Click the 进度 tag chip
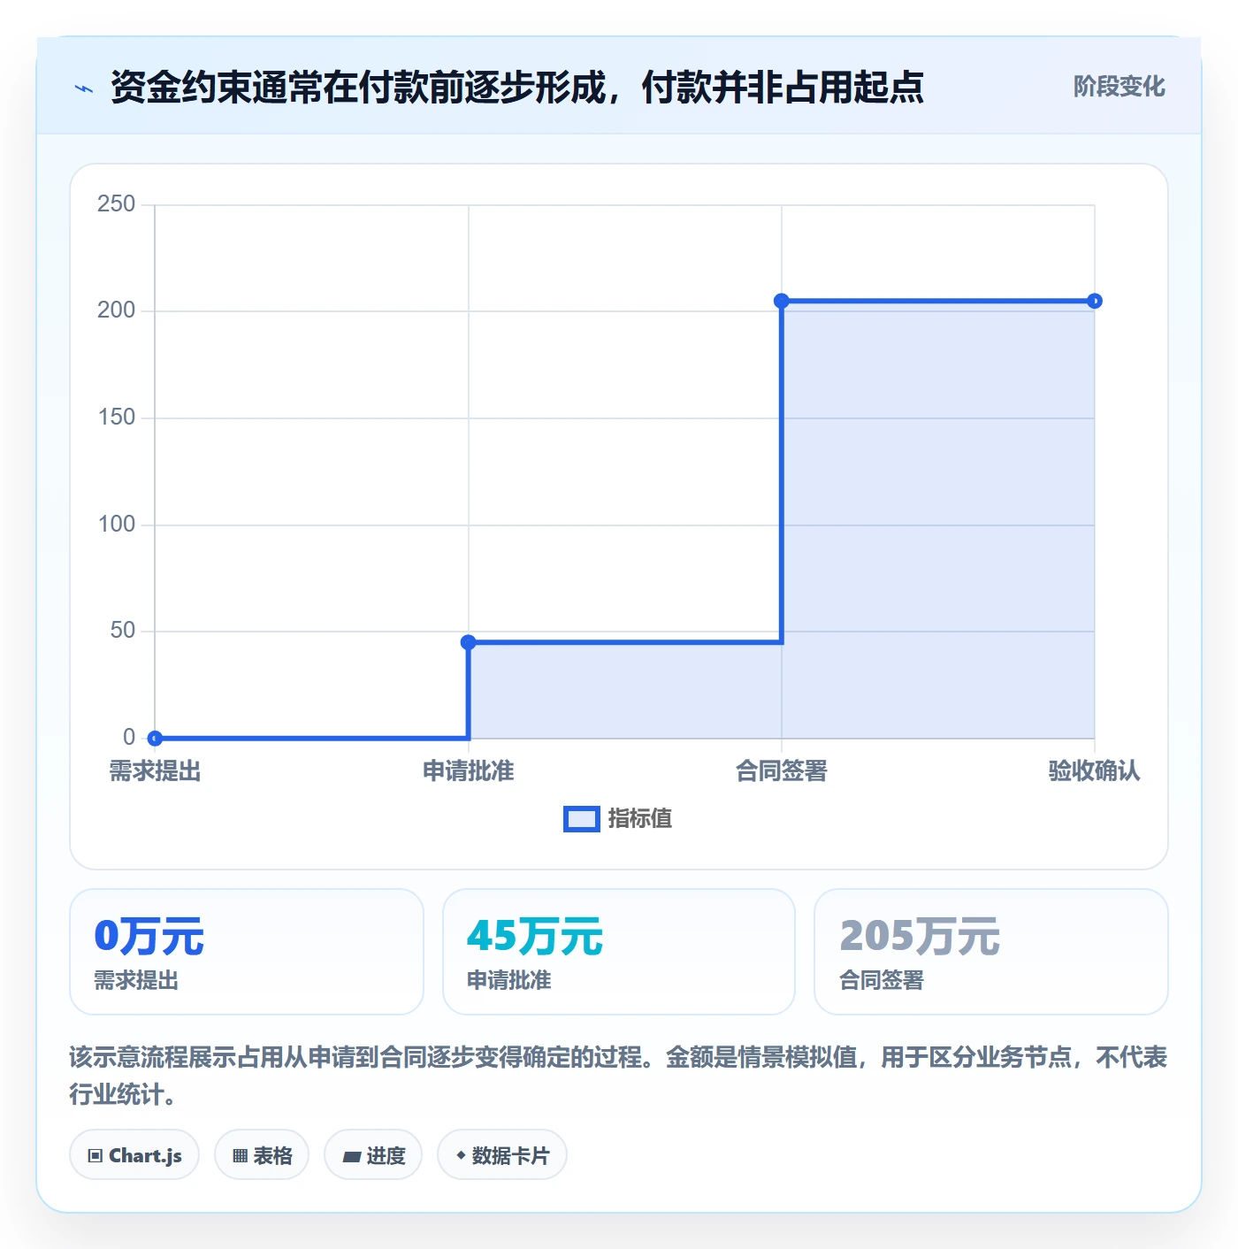This screenshot has width=1238, height=1249. [x=373, y=1155]
